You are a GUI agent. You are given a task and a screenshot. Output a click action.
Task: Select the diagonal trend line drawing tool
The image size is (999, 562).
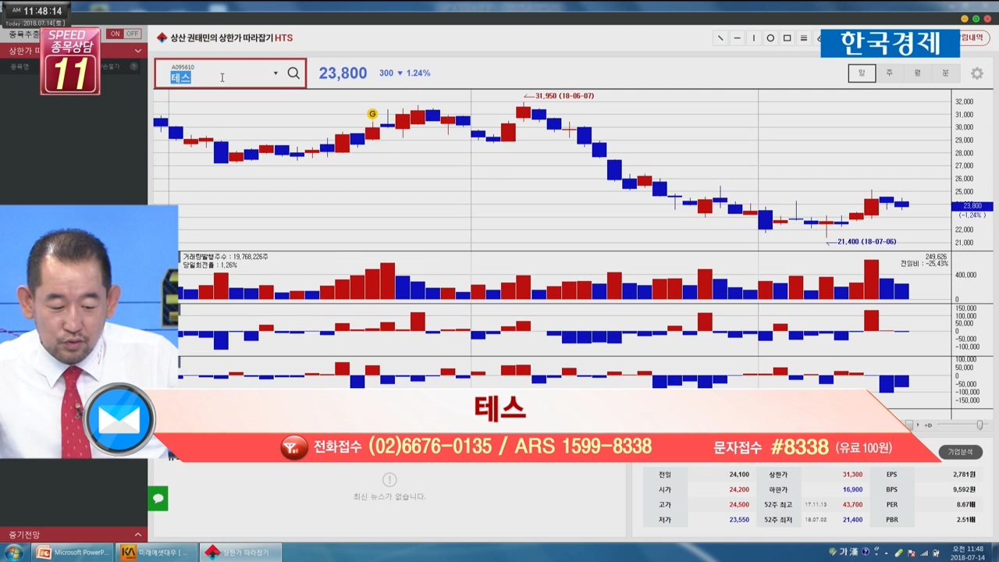click(720, 38)
